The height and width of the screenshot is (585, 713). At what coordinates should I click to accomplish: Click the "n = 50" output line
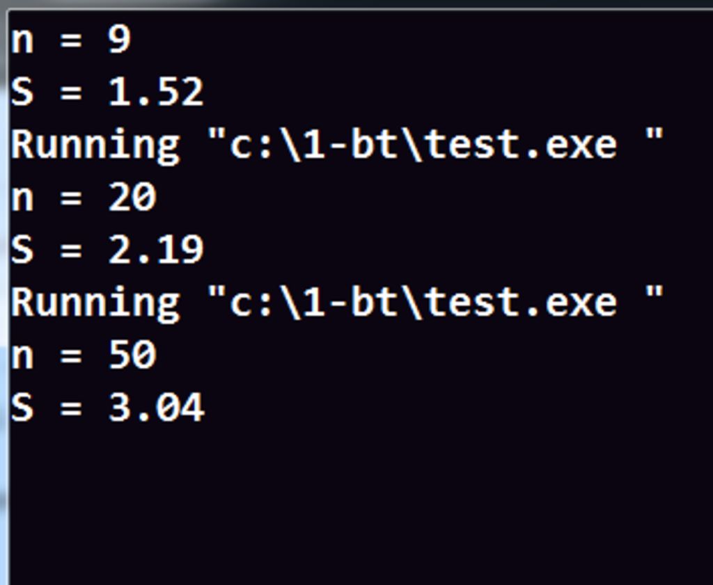coord(84,355)
